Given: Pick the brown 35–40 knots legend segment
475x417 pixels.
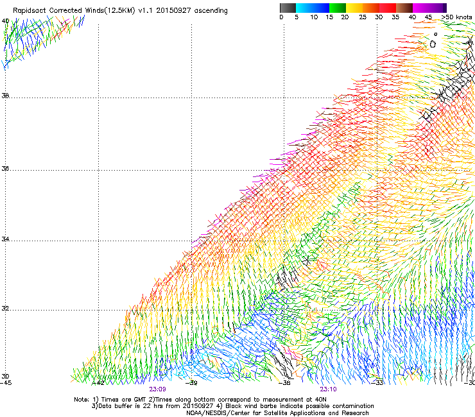Looking at the screenshot, I should [x=404, y=8].
